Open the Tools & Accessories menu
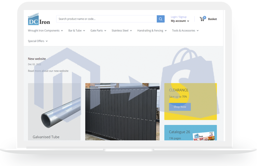 coord(185,31)
